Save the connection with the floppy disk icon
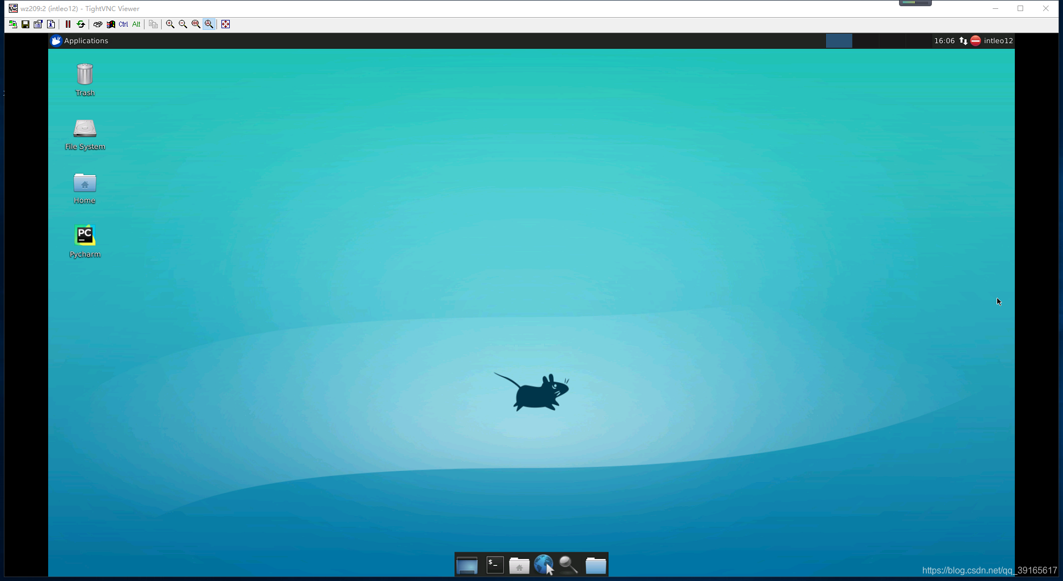Viewport: 1063px width, 581px height. pyautogui.click(x=25, y=24)
